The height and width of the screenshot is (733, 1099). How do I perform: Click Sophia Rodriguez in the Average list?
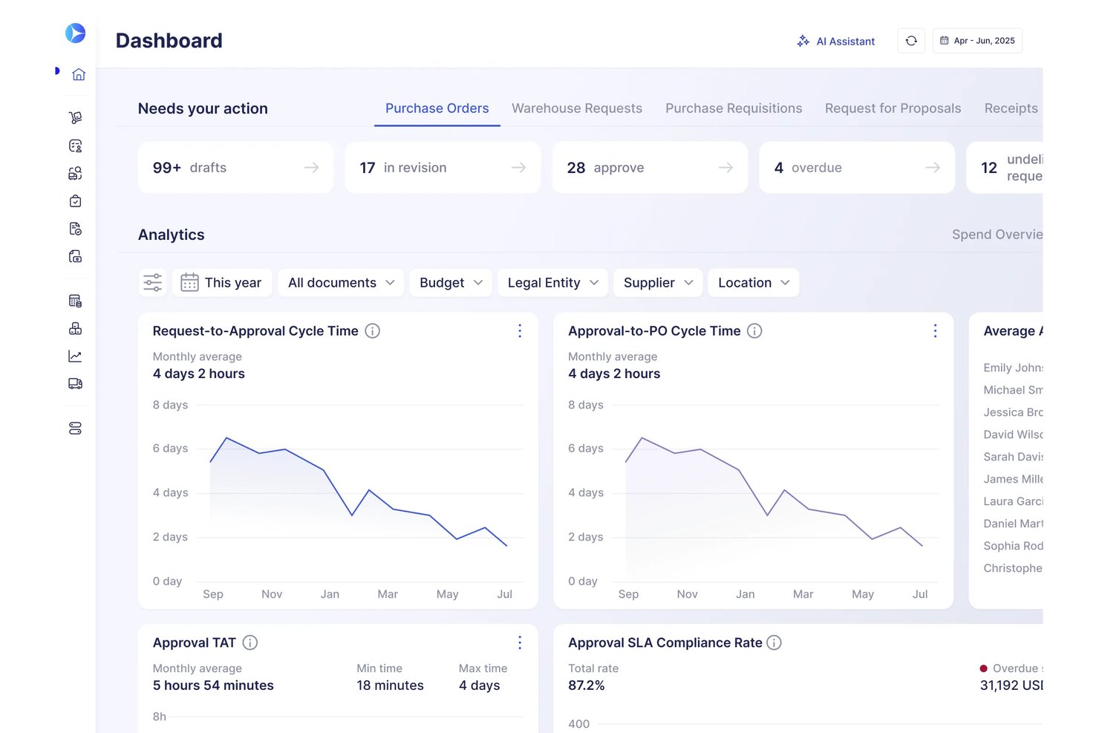pyautogui.click(x=1013, y=546)
